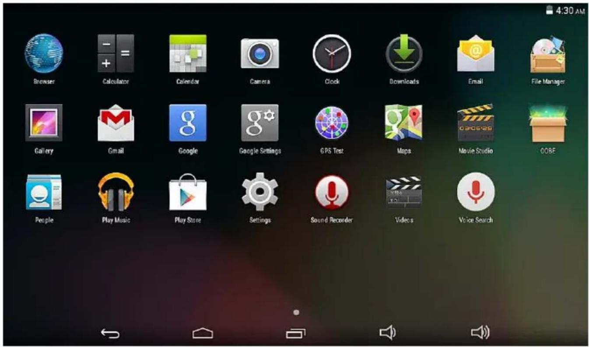The height and width of the screenshot is (347, 589).
Task: Open the Calendar app
Action: (x=188, y=53)
